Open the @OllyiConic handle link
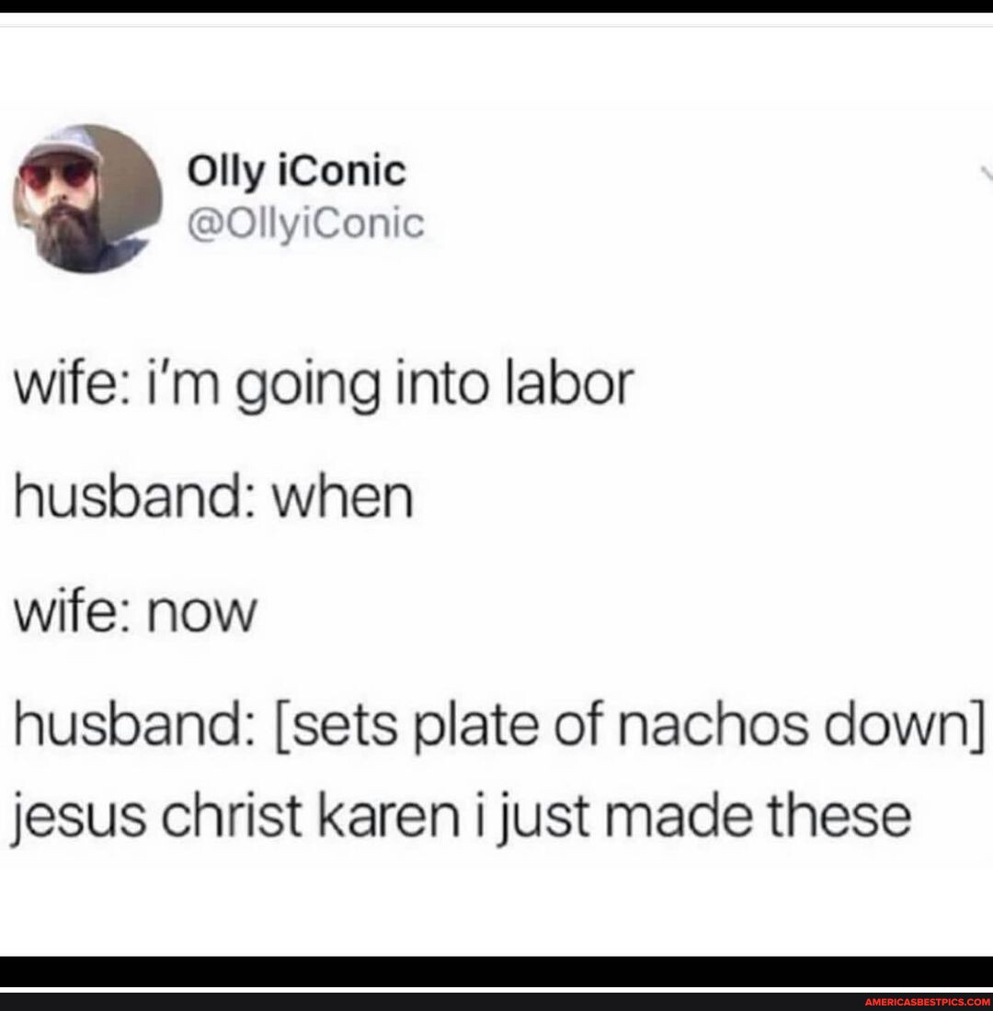This screenshot has width=993, height=1011. click(306, 223)
